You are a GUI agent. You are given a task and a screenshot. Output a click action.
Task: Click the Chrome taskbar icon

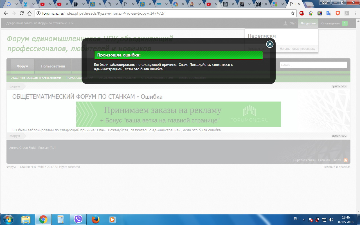[43, 219]
